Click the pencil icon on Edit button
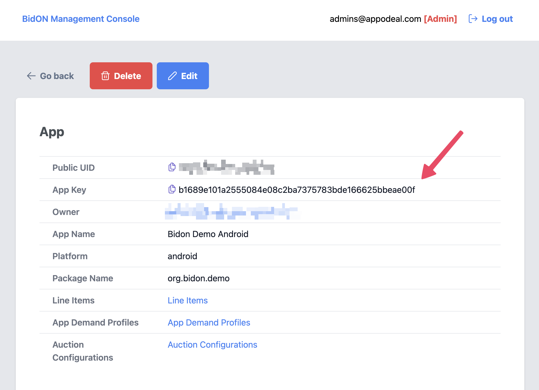The image size is (539, 390). click(172, 76)
